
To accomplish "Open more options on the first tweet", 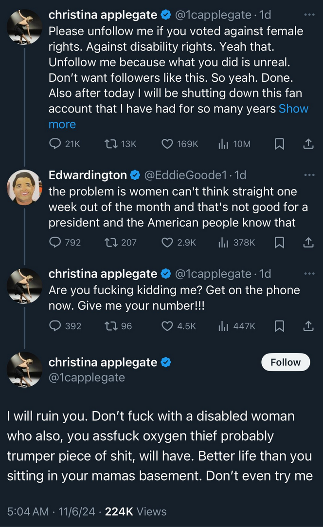I will pyautogui.click(x=309, y=15).
